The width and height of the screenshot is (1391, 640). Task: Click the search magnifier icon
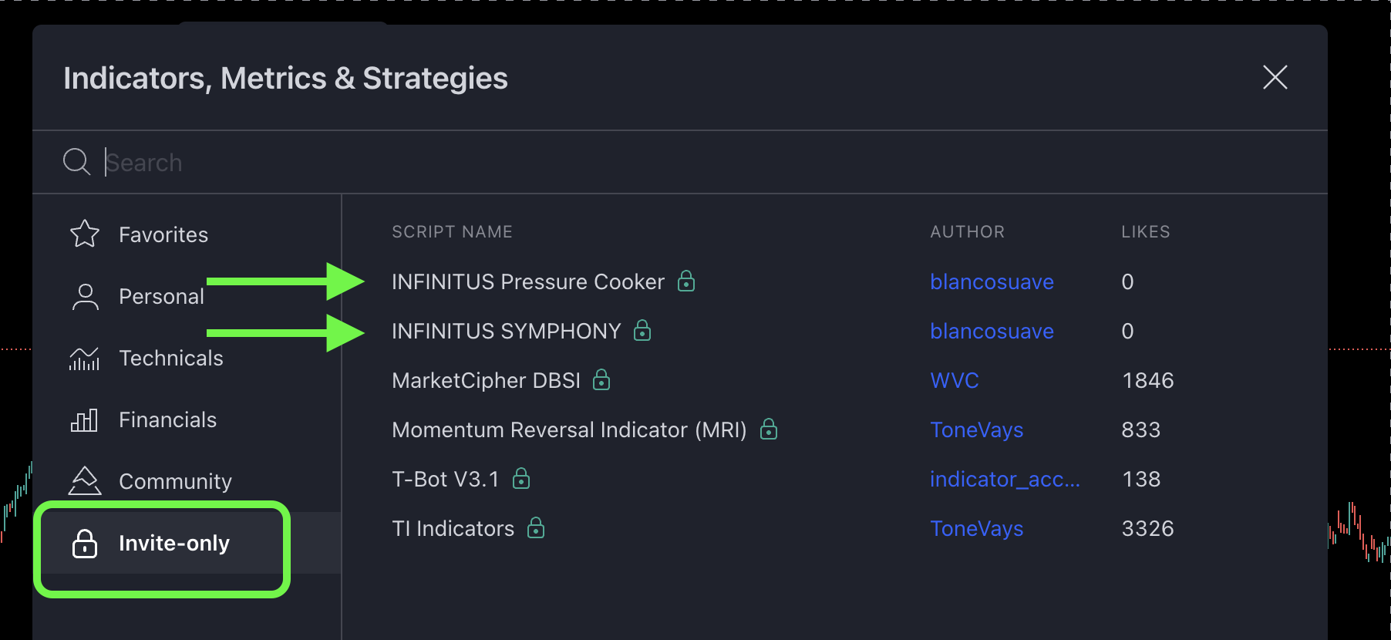point(76,162)
